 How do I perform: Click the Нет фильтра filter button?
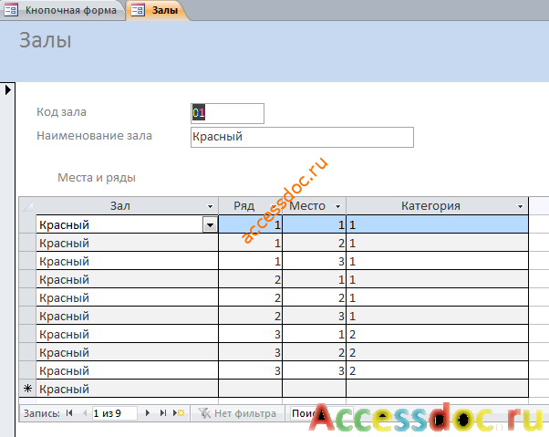coord(237,413)
